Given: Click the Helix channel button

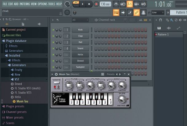Looking at the screenshot, I should pos(80,55).
